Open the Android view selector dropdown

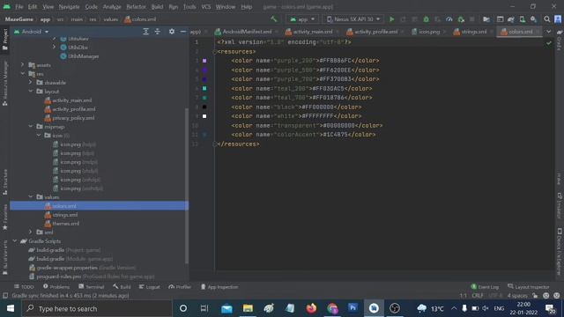click(32, 32)
